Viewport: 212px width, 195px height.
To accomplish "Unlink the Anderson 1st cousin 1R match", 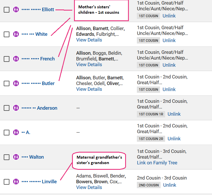I will 174,114.
